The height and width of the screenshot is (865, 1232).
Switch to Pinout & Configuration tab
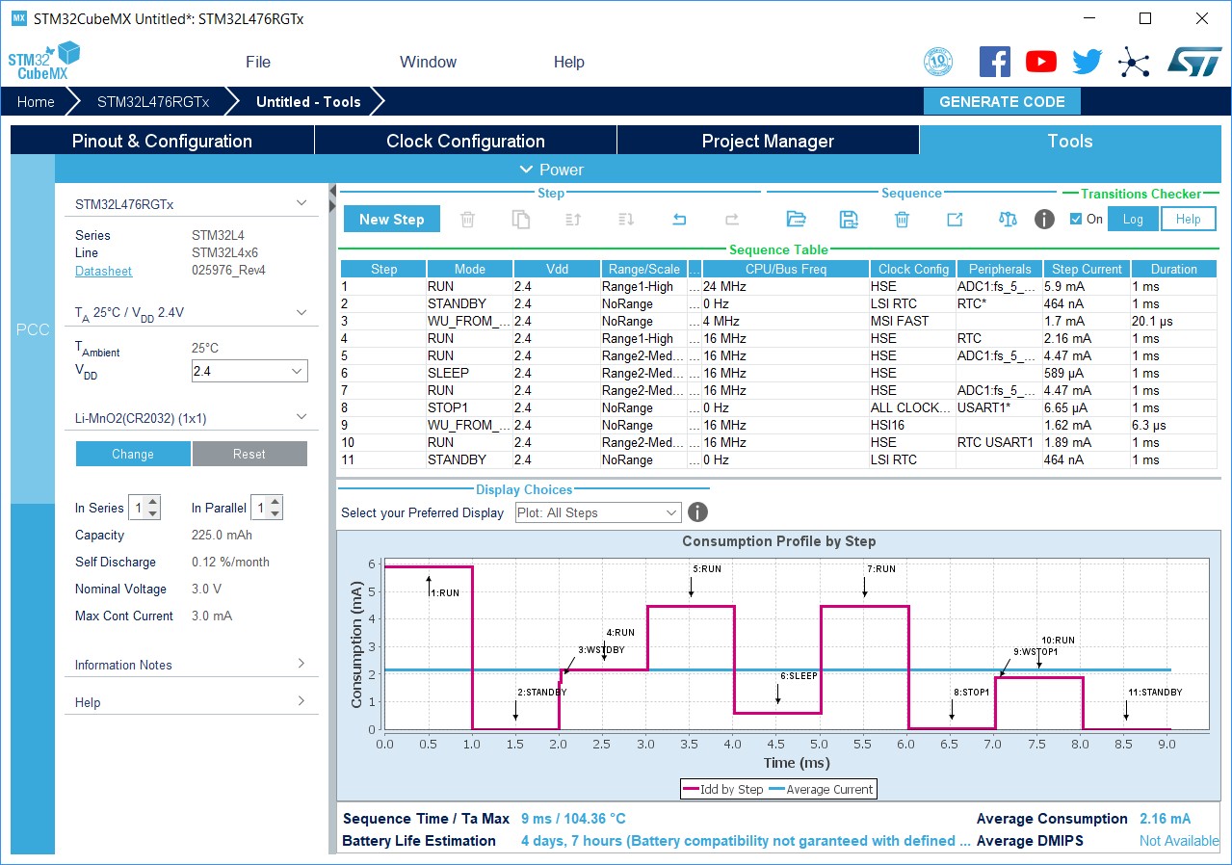(x=162, y=141)
